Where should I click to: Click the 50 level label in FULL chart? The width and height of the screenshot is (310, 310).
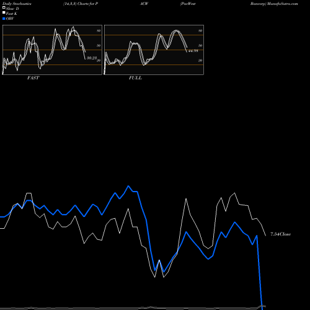pyautogui.click(x=200, y=45)
